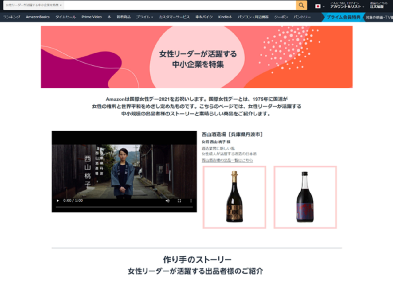Open アカウント&リスト account menu
Viewport: 393px width, 281px height.
[x=347, y=5]
